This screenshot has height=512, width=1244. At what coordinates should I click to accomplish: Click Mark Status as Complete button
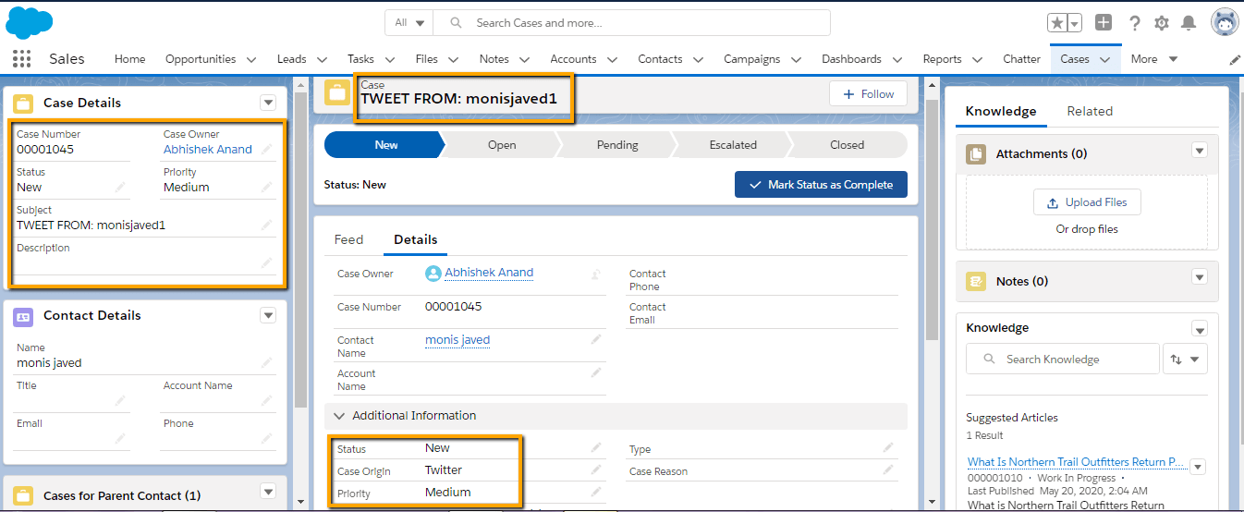point(821,185)
